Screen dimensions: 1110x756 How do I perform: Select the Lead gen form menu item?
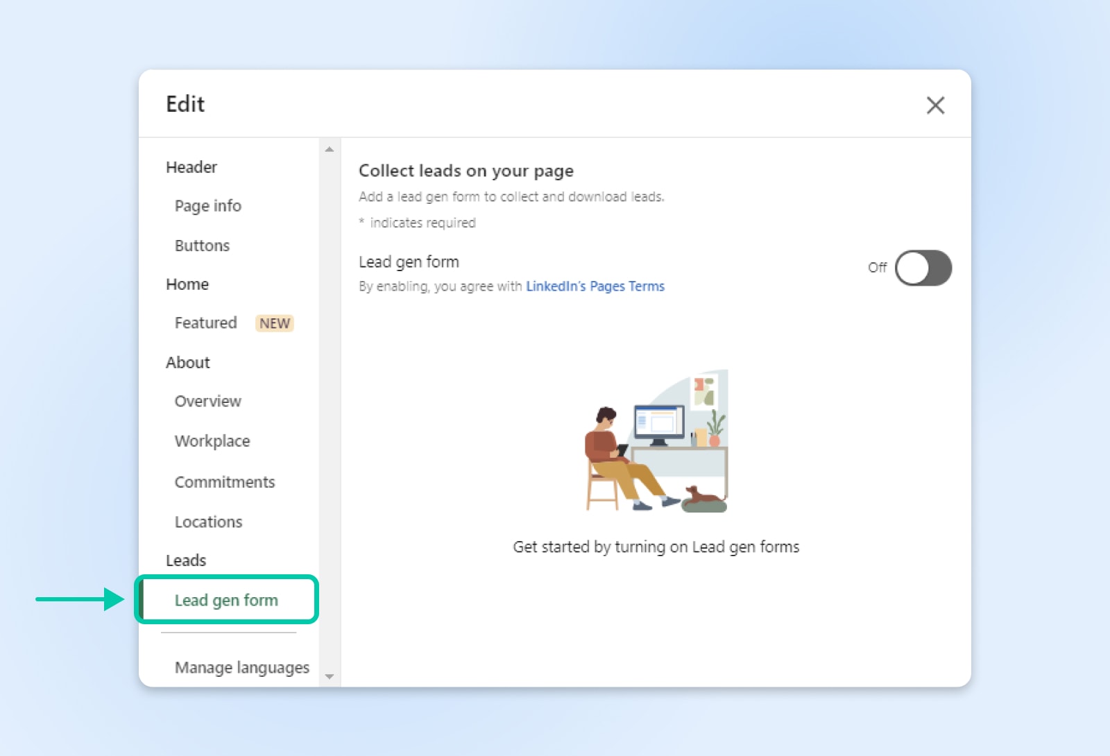pos(226,600)
